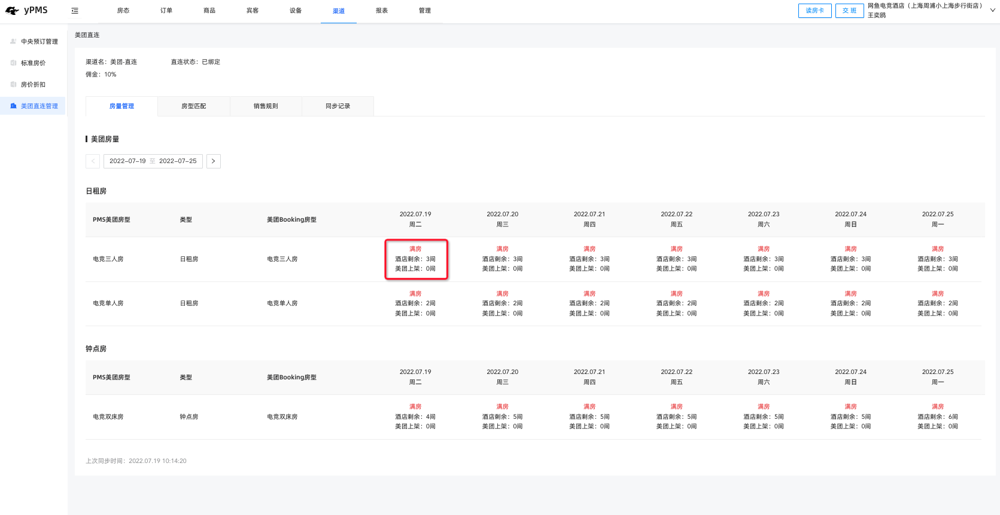Screen dimensions: 1000x515
Task: Switch to the 房型匹配 tab
Action: 194,106
